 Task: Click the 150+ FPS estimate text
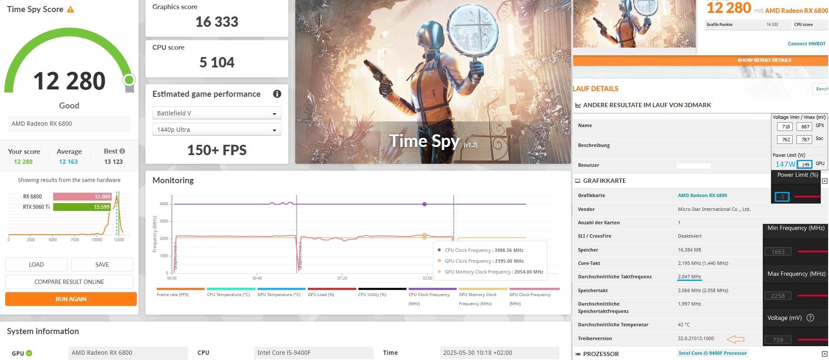point(217,150)
